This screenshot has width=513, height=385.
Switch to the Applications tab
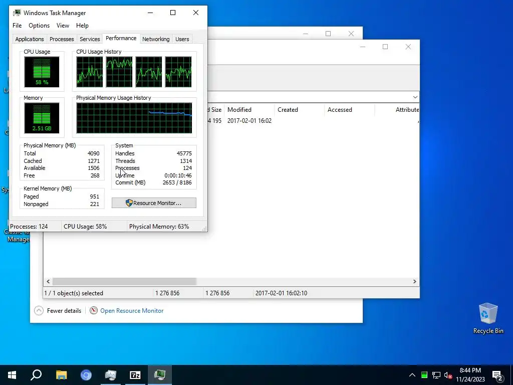coord(30,39)
